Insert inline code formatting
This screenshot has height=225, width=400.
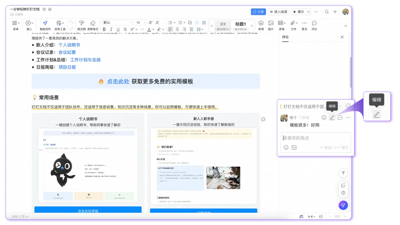[142, 29]
